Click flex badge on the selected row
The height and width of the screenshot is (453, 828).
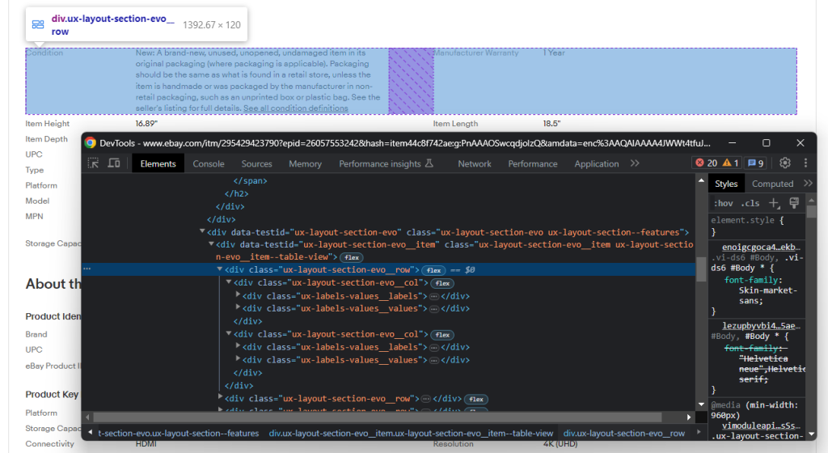(433, 270)
